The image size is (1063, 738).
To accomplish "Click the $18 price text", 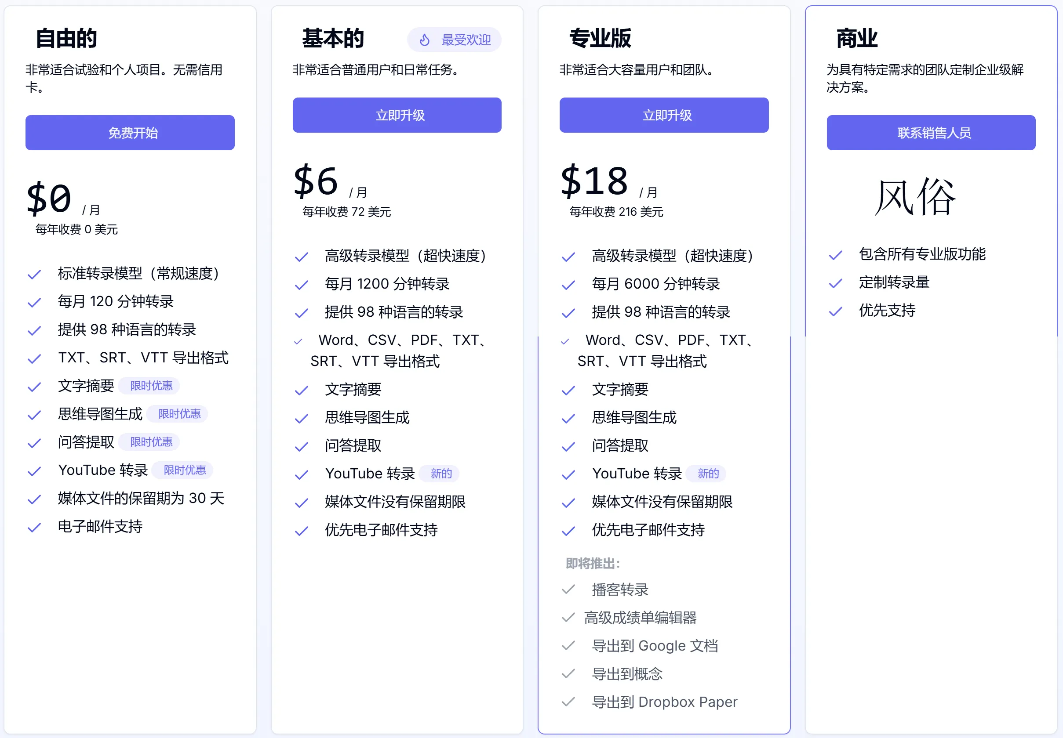I will tap(594, 181).
